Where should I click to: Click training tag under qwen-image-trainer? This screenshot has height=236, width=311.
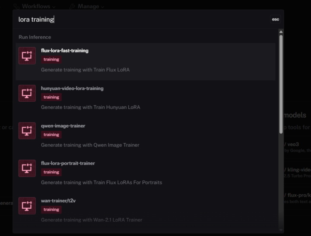pyautogui.click(x=51, y=135)
